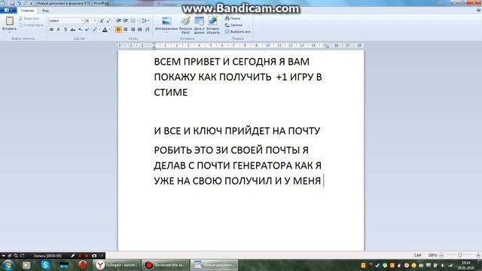Open the WordPad file menu button

(8, 11)
